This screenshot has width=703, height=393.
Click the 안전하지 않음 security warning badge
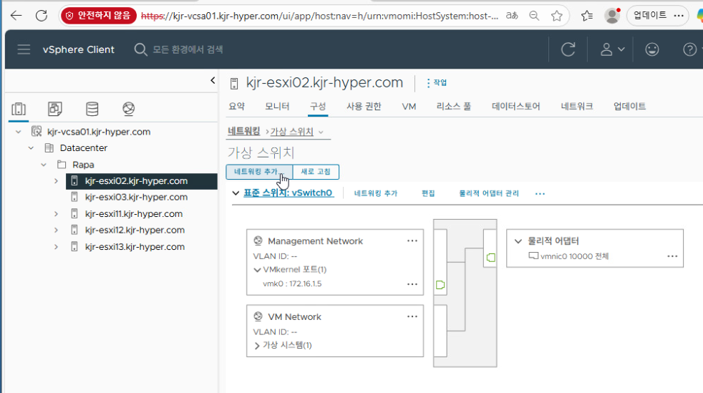99,16
